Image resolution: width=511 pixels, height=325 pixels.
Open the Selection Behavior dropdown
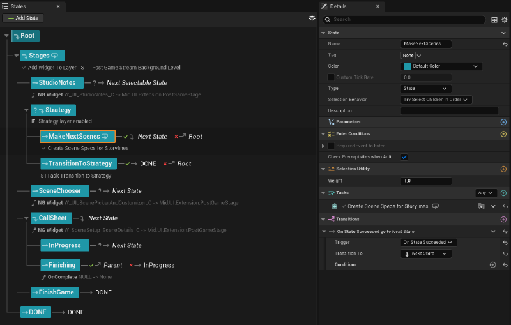[x=436, y=100]
